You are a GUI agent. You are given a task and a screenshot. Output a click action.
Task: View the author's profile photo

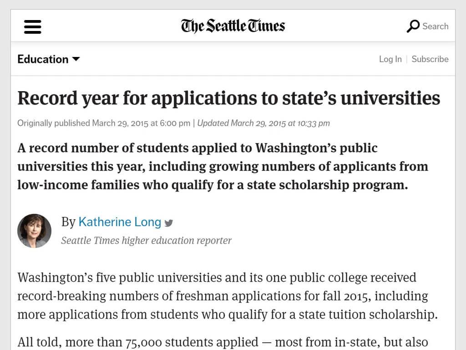pos(34,231)
